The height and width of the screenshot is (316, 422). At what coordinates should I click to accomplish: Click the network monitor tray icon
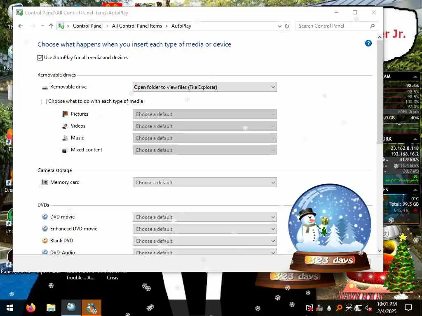tap(359, 308)
